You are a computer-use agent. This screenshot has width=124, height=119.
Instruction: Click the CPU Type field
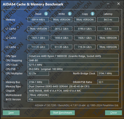73,56
